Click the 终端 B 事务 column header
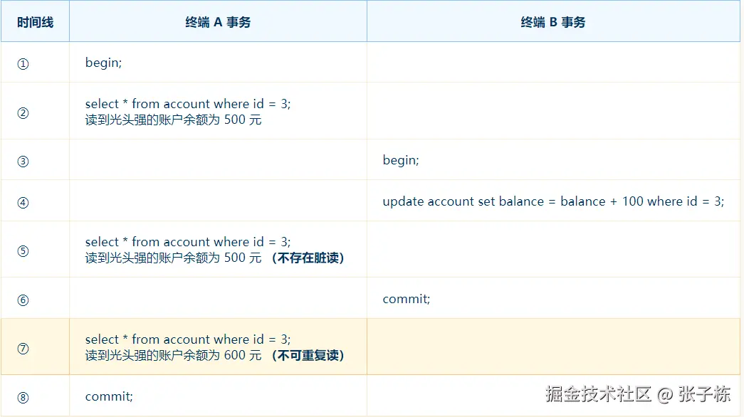 552,22
